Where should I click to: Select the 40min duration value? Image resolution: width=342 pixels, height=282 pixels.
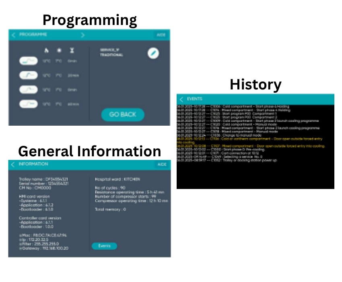73,104
